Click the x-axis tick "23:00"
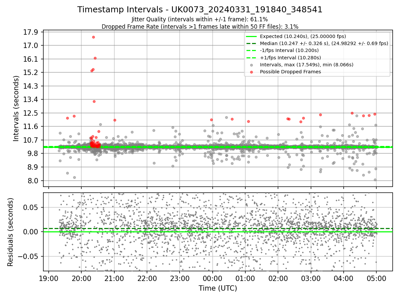Viewport: 400px width, 300px height. (x=180, y=278)
